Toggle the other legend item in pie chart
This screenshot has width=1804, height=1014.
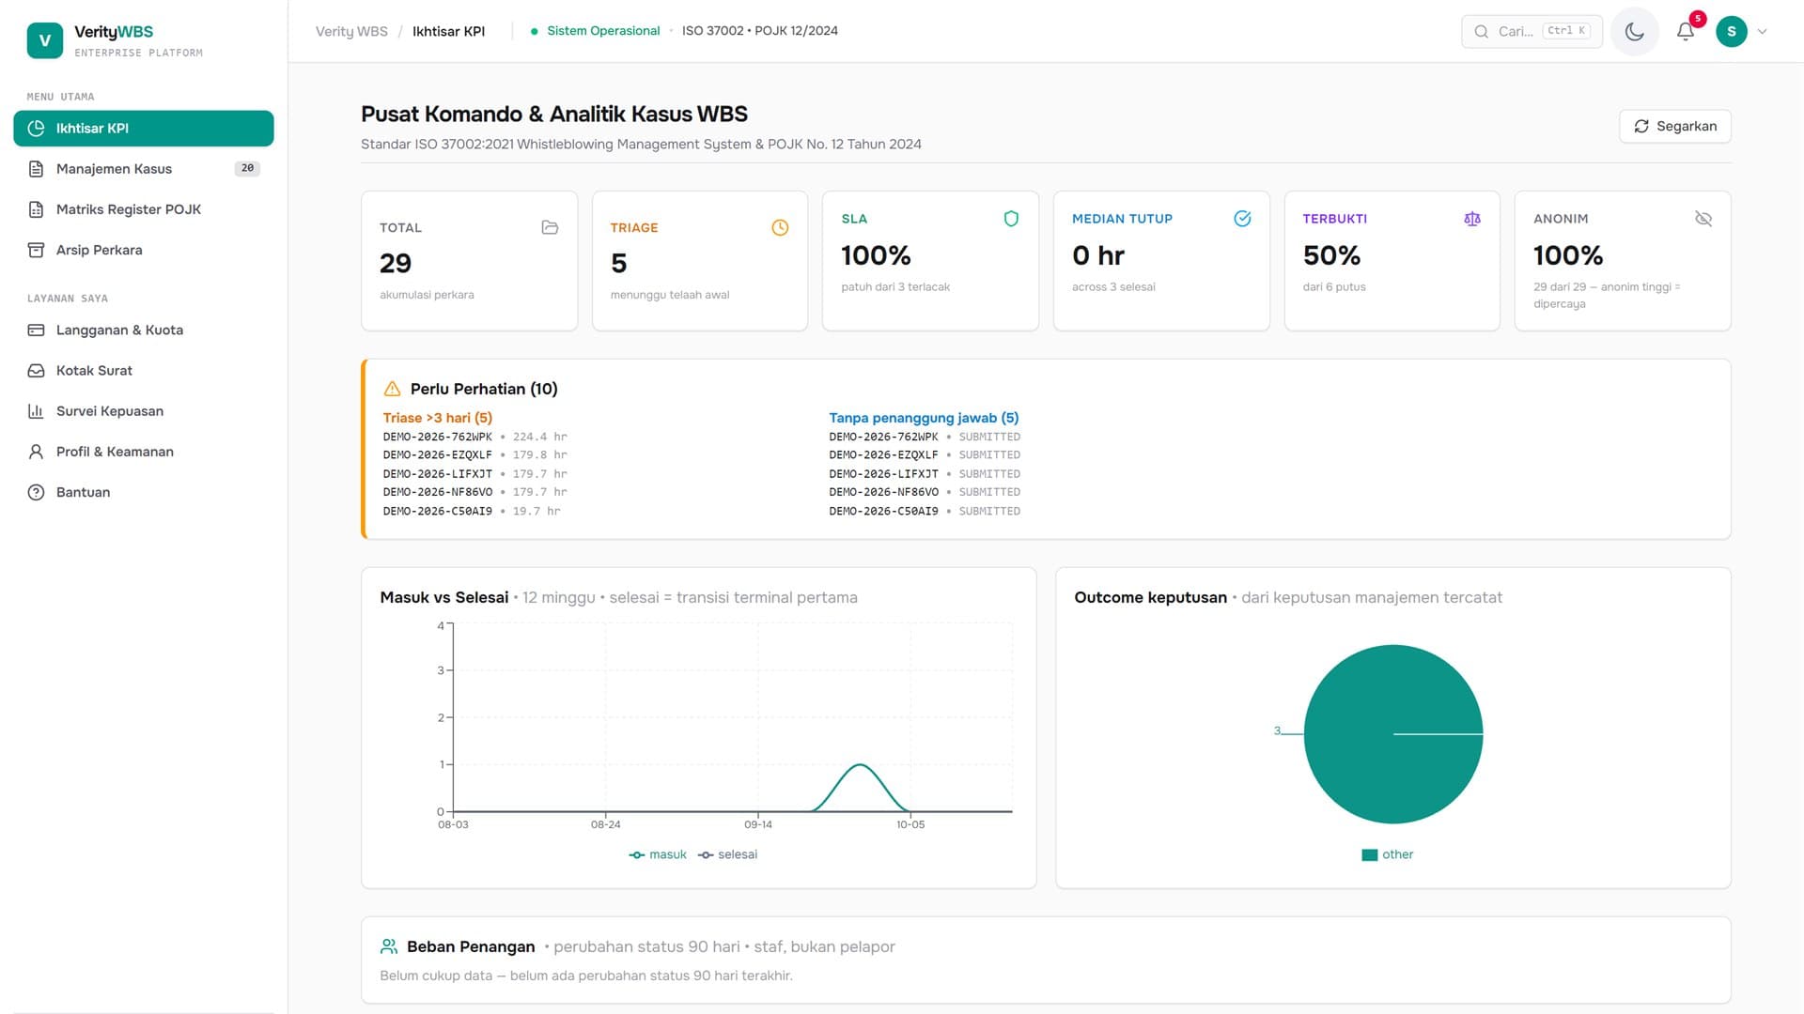coord(1387,854)
